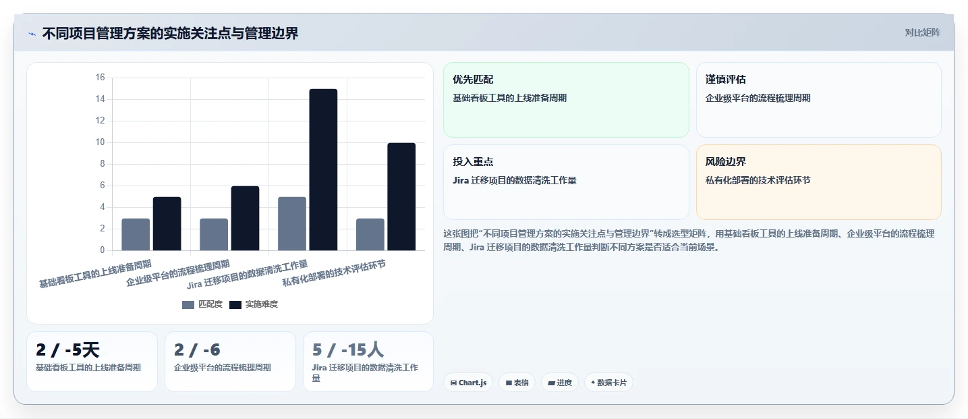
Task: Toggle the 实施难度 legend color box
Action: [x=235, y=305]
